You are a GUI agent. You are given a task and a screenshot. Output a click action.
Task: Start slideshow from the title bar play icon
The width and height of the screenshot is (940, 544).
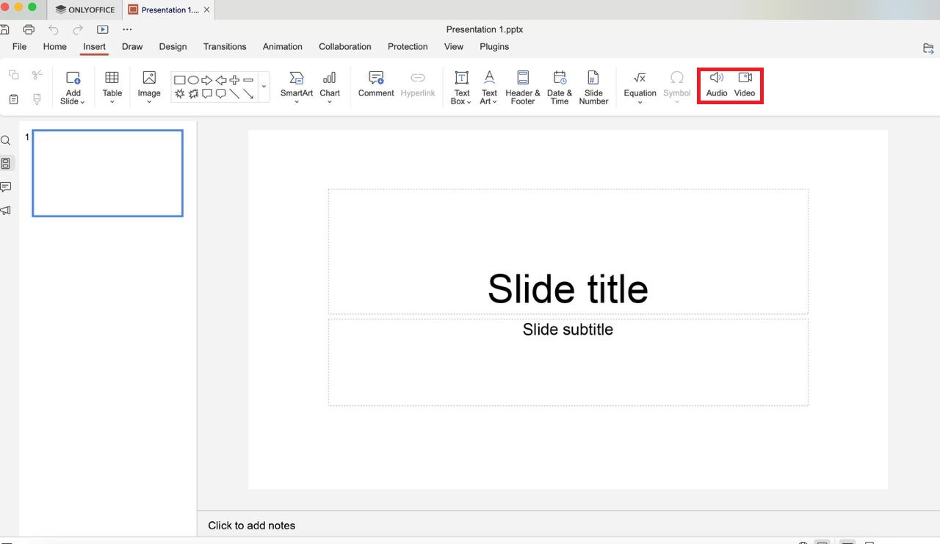pyautogui.click(x=103, y=29)
